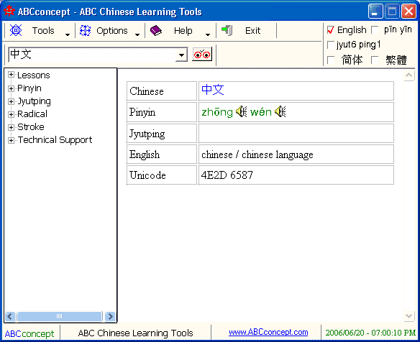
Task: Maximize the ABCconcept window
Action: tap(392, 11)
